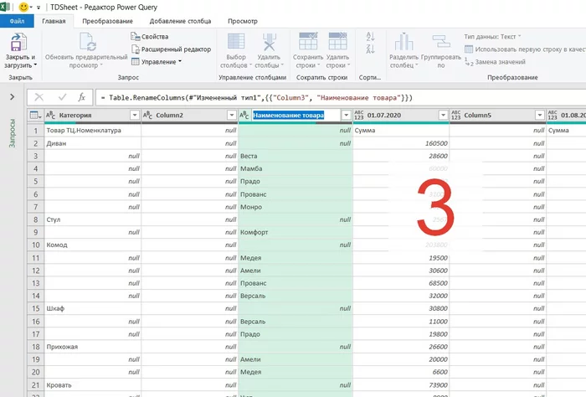This screenshot has height=397, width=586.
Task: Open the Data Type: Текст dropdown
Action: coord(492,37)
